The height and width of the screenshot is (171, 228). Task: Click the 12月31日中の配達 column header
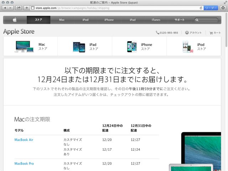click(x=141, y=128)
